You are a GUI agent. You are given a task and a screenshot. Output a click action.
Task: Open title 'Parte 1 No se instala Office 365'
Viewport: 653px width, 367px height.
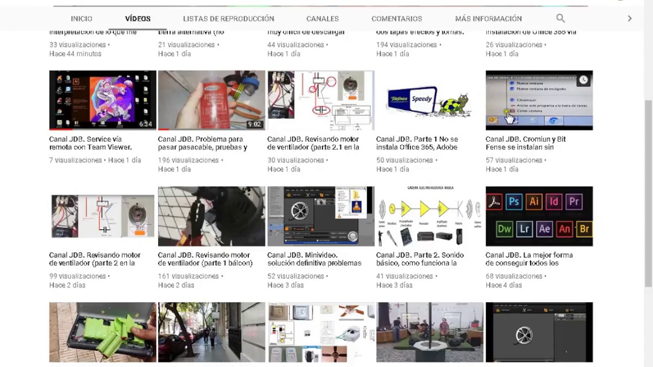pyautogui.click(x=417, y=143)
